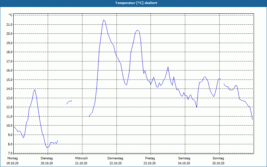
Task: Click the chart title 'Temperatur [°C] skaliert'
Action: click(x=136, y=3)
